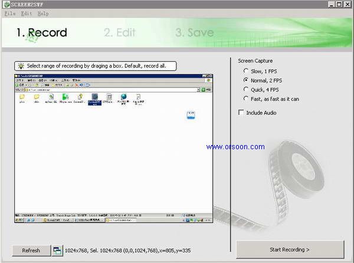This screenshot has width=354, height=263.
Task: Open the Help menu
Action: point(42,13)
